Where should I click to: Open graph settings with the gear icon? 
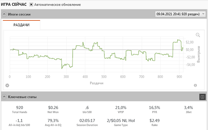[x=7, y=86]
